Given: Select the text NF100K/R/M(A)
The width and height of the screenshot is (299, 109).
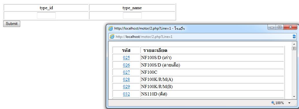Looking at the screenshot, I should pos(157,79).
